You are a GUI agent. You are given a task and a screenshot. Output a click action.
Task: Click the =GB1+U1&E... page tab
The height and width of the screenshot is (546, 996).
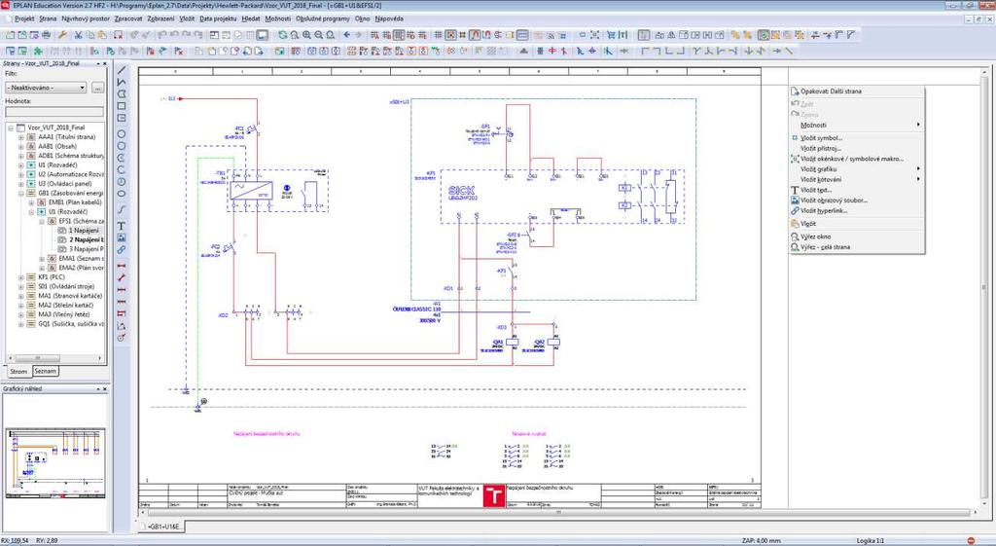[163, 527]
